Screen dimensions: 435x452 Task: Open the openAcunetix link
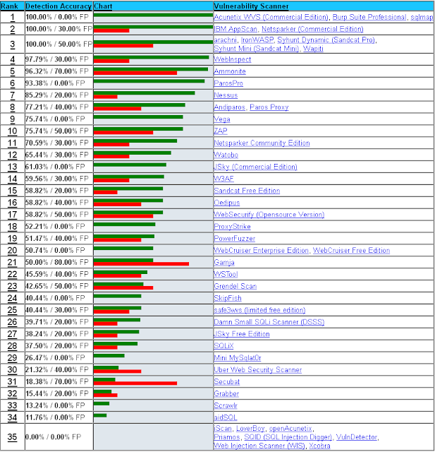click(290, 429)
